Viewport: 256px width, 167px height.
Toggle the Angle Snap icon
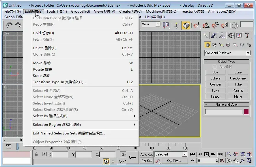pyautogui.click(x=206, y=25)
